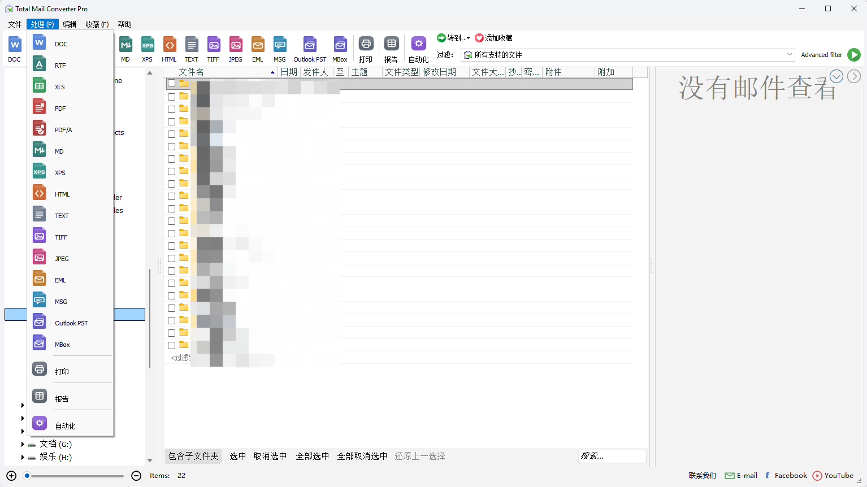Click zoom out minus icon in status bar

point(136,476)
